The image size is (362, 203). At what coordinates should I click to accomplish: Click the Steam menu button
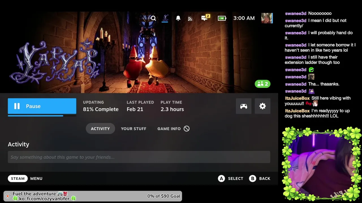pos(18,178)
